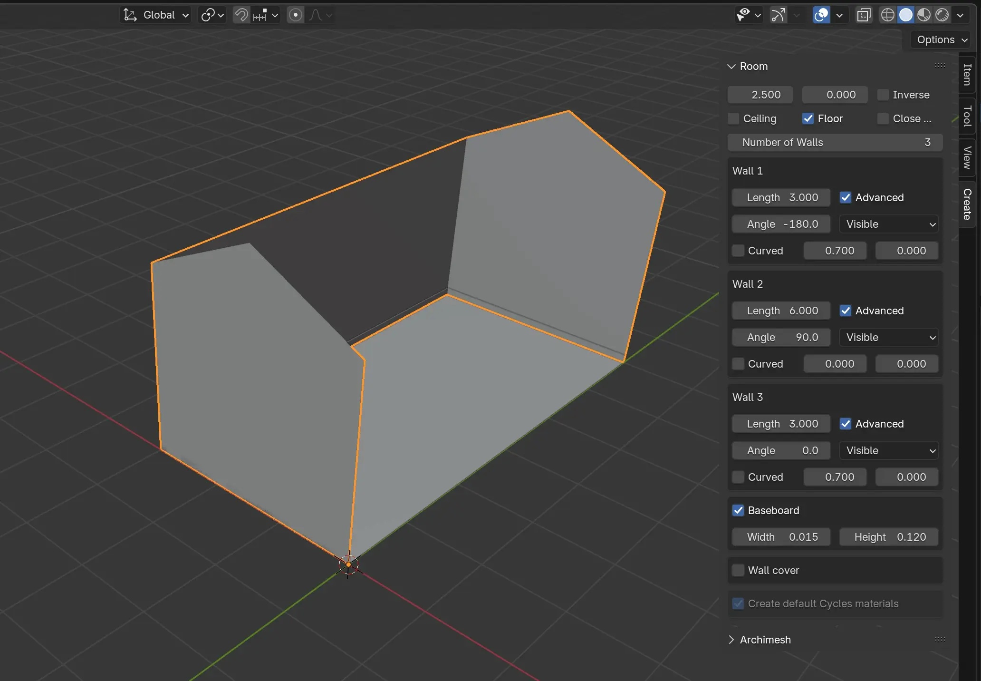Toggle viewport overlays icon
The image size is (981, 681).
pyautogui.click(x=821, y=15)
